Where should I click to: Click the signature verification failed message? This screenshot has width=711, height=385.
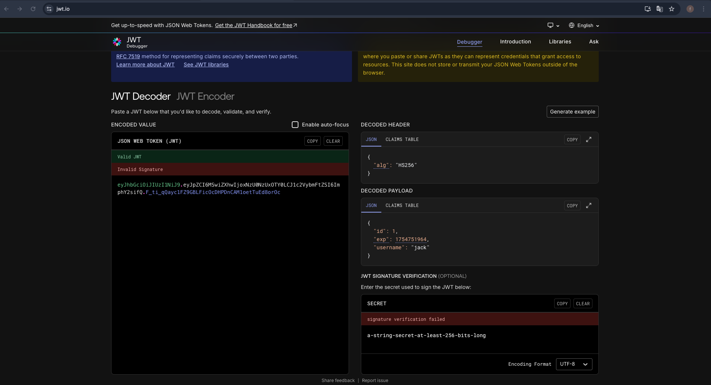[x=479, y=319]
